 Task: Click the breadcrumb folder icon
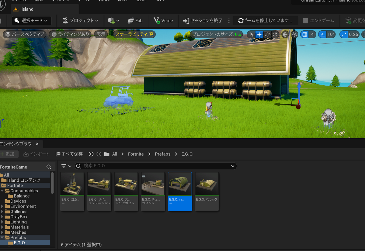(x=107, y=154)
